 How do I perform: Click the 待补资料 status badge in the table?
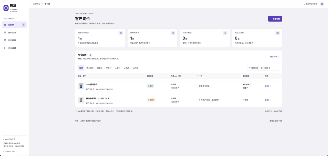coord(151,100)
